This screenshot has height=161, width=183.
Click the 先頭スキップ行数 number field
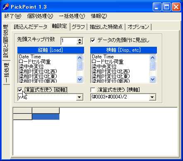click(69, 41)
